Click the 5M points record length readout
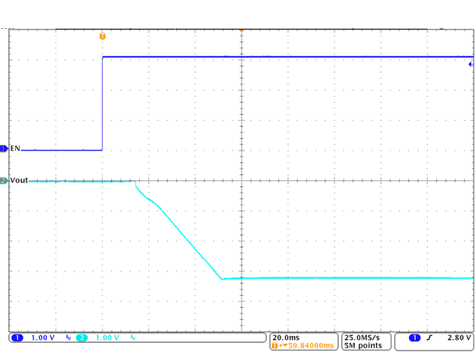Viewport: 475px width, 352px height. [363, 345]
